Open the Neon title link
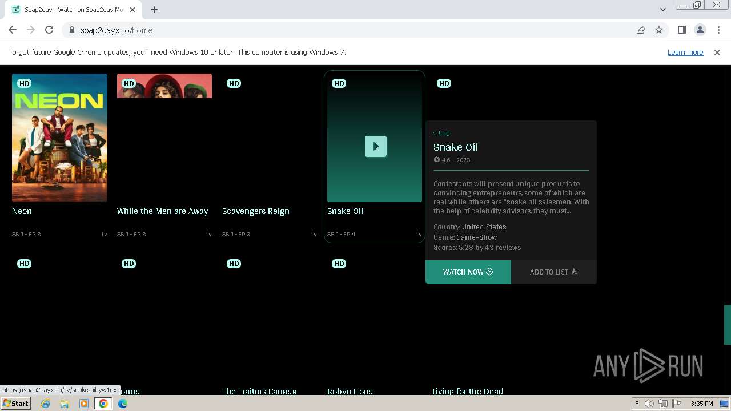The width and height of the screenshot is (731, 411). point(22,211)
